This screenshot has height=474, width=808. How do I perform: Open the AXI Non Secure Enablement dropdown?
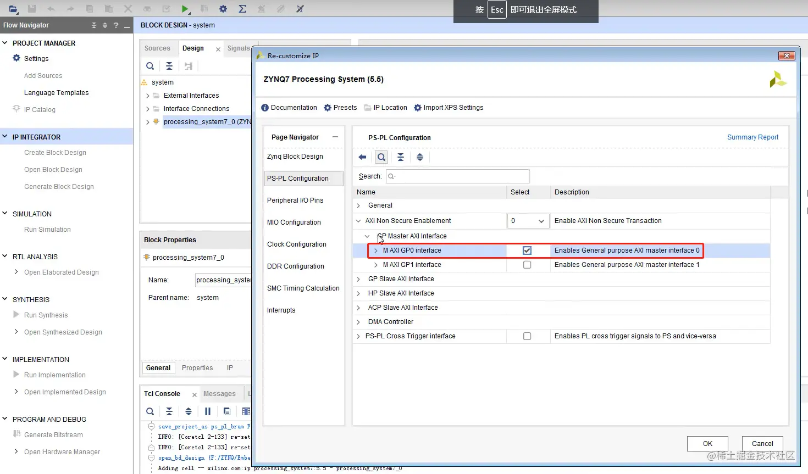(528, 221)
